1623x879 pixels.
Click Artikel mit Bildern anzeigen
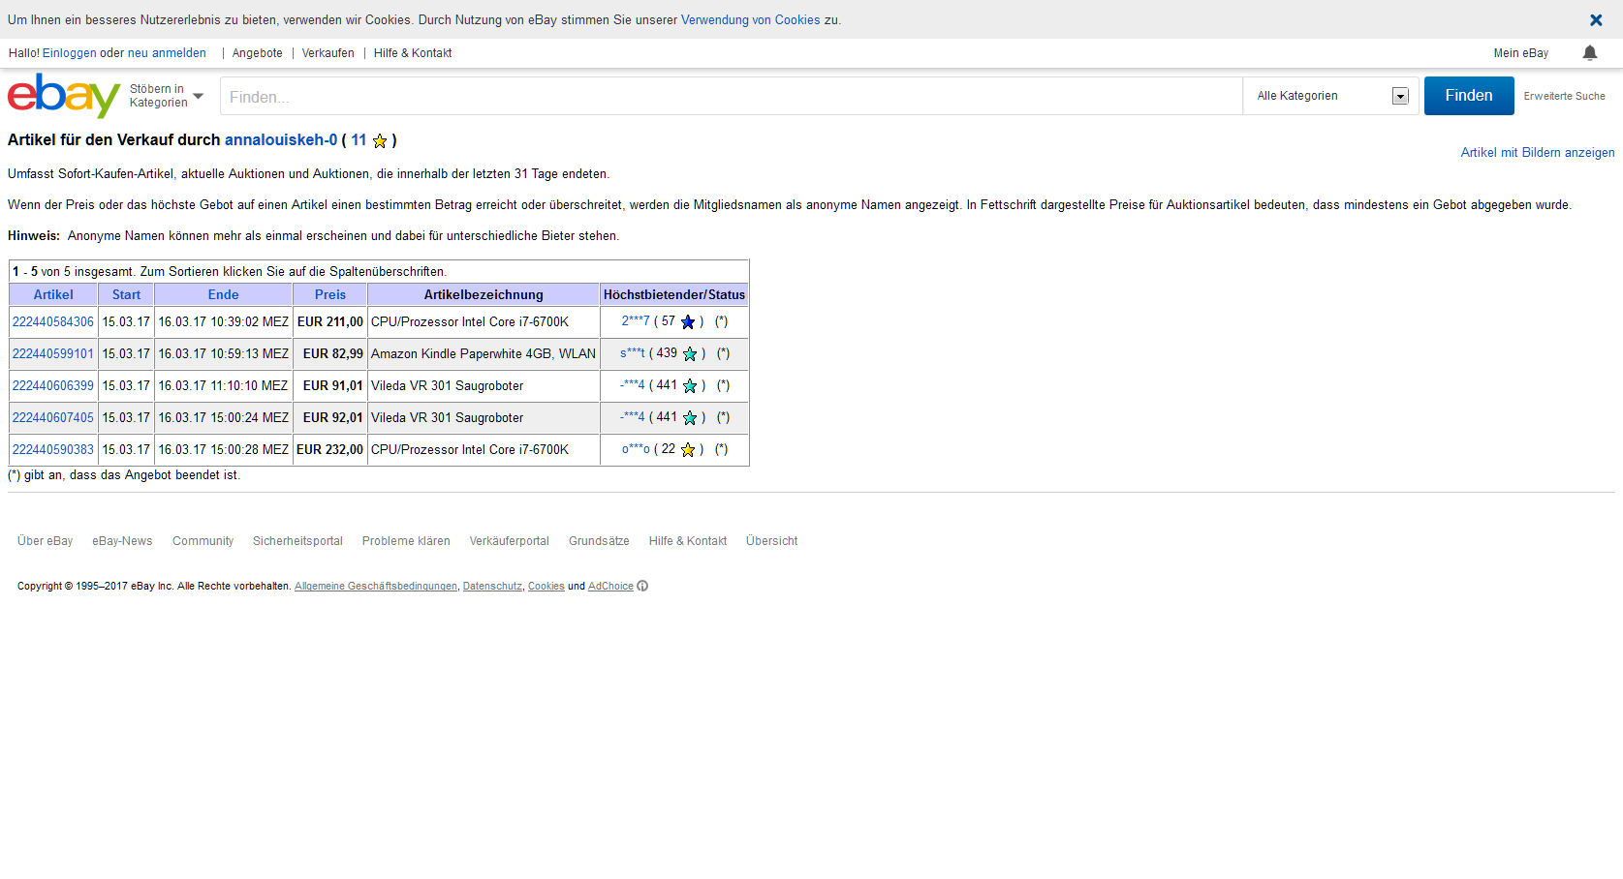click(x=1538, y=153)
